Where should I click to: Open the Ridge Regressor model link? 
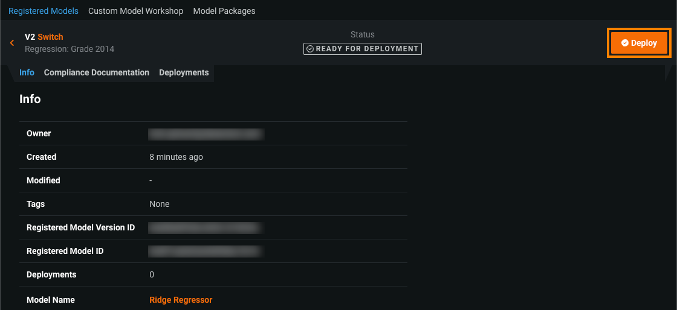click(x=181, y=300)
